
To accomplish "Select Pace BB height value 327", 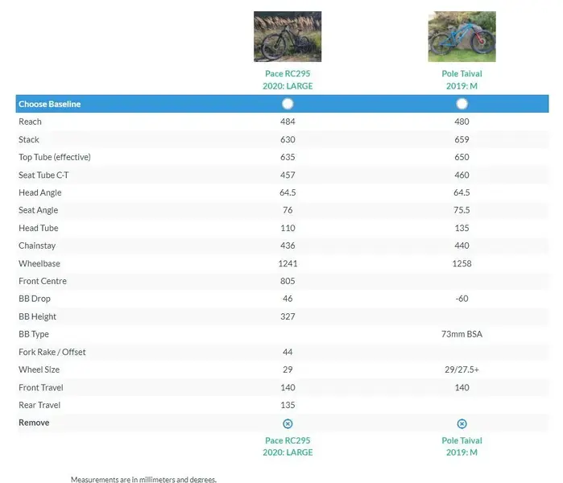I will (288, 317).
